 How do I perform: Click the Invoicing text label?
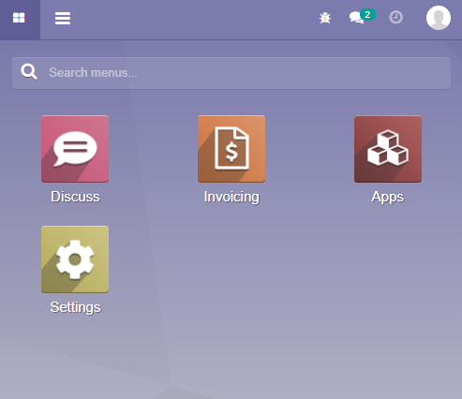231,197
